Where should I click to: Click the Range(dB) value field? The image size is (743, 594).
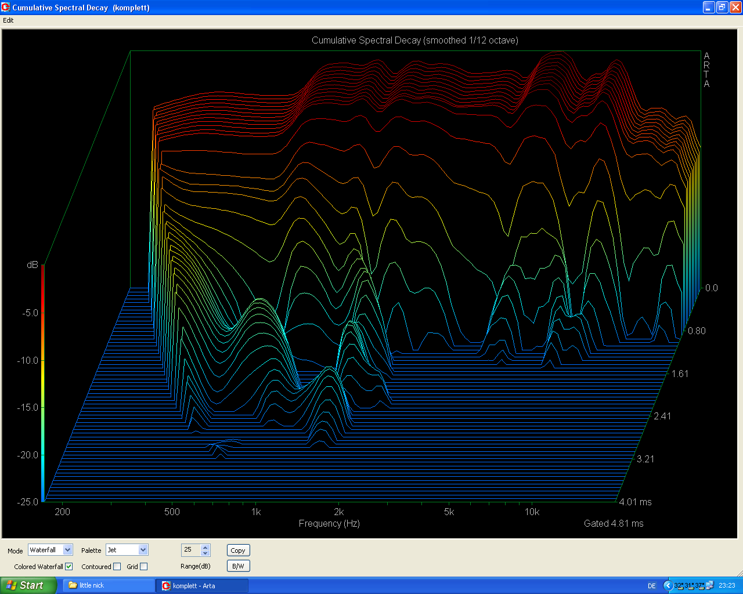191,550
